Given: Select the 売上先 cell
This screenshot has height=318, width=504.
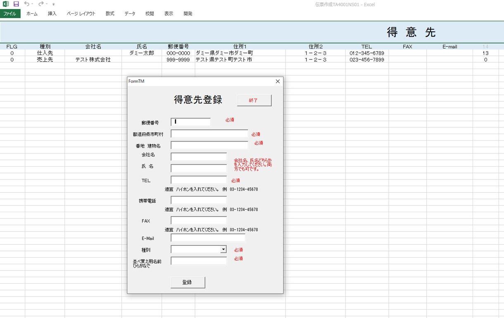Looking at the screenshot, I should pyautogui.click(x=45, y=60).
